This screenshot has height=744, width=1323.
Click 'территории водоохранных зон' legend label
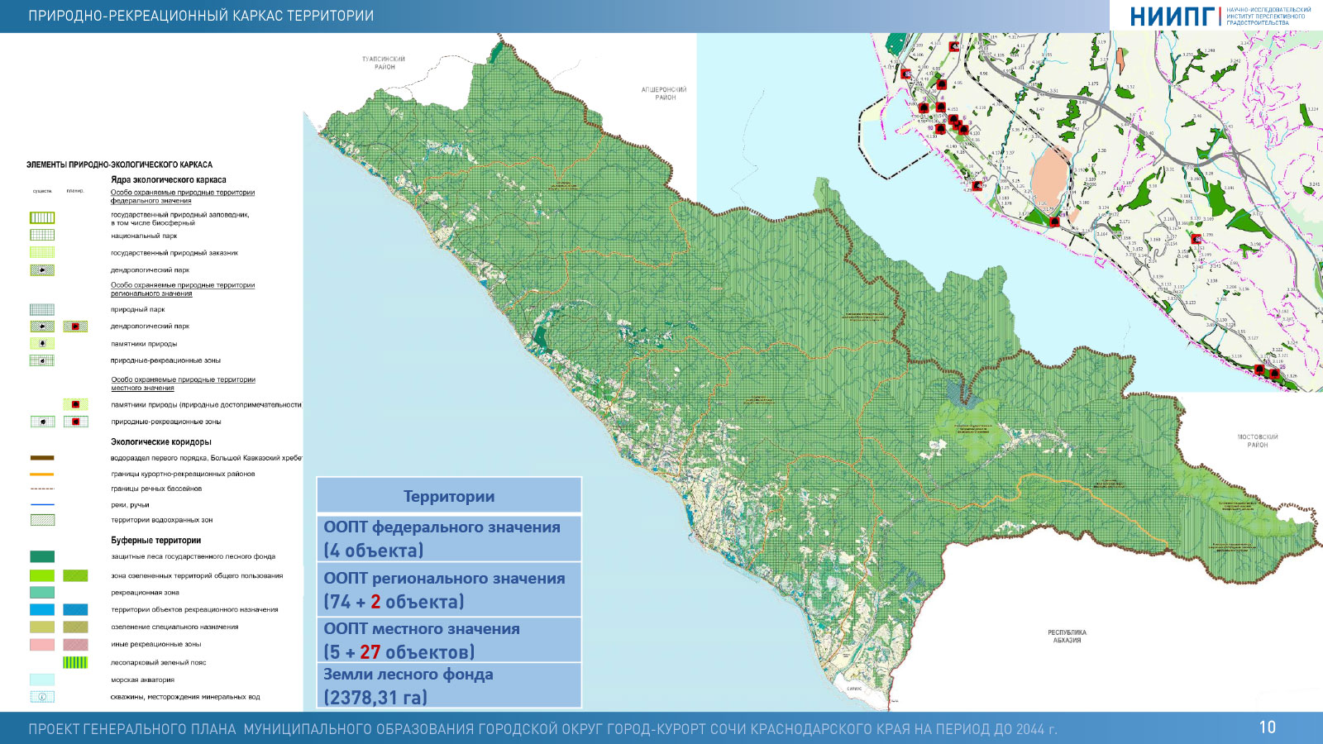coord(162,520)
